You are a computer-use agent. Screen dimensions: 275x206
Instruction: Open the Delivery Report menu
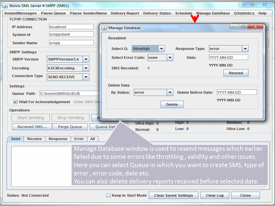(x=125, y=13)
